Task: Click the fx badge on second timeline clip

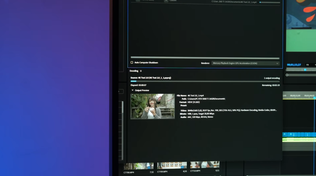Action: [x=290, y=134]
